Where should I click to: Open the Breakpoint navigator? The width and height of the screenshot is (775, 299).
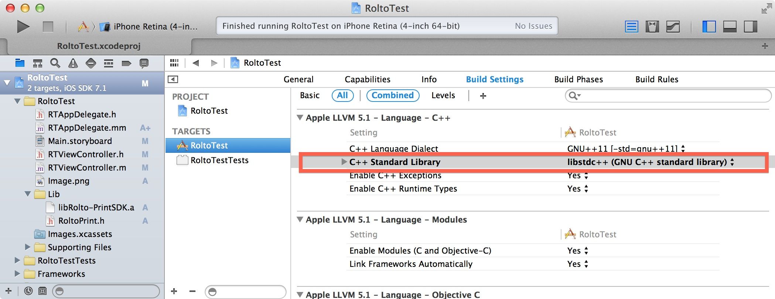click(x=126, y=63)
